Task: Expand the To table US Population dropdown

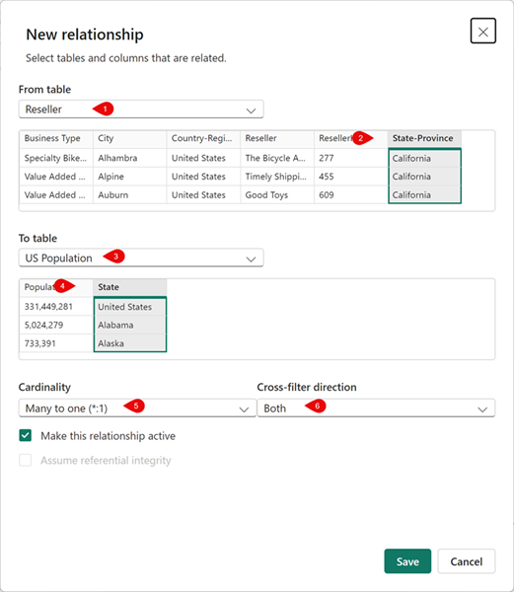Action: point(141,258)
